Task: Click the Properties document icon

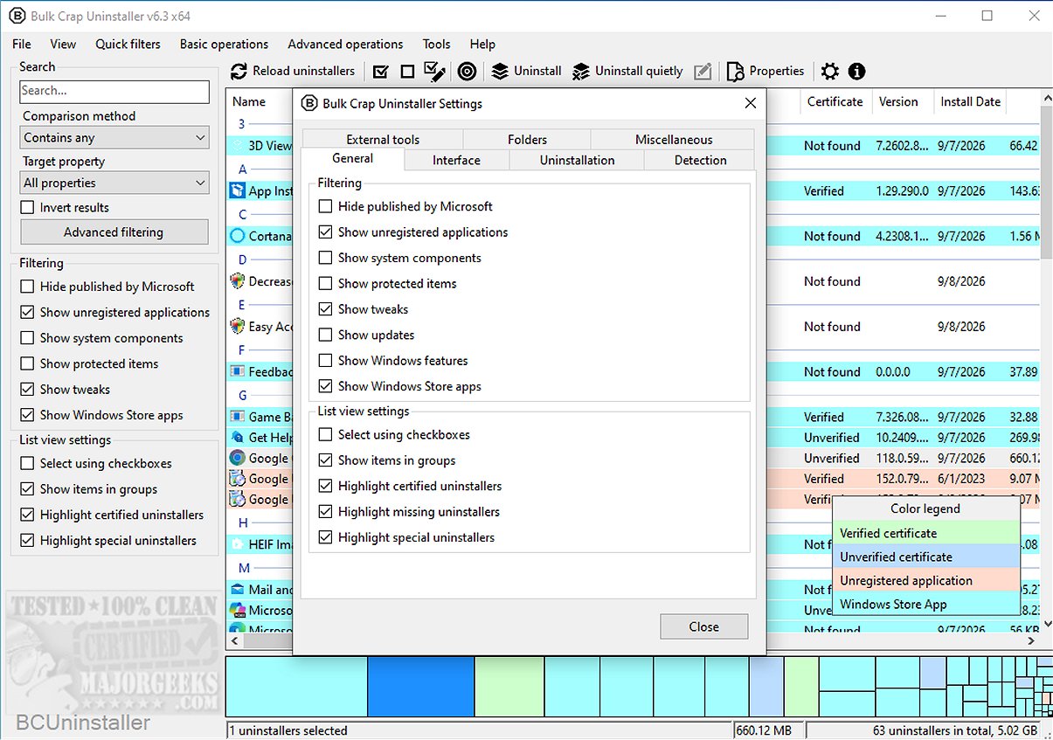Action: pos(736,72)
